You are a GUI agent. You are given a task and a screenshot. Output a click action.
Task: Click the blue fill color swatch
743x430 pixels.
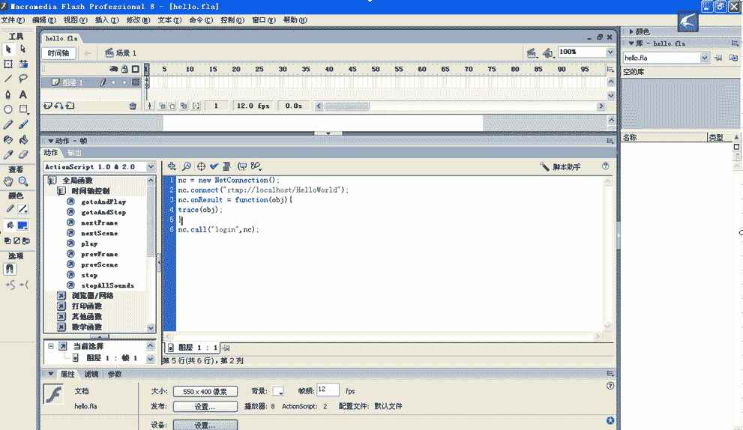22,225
